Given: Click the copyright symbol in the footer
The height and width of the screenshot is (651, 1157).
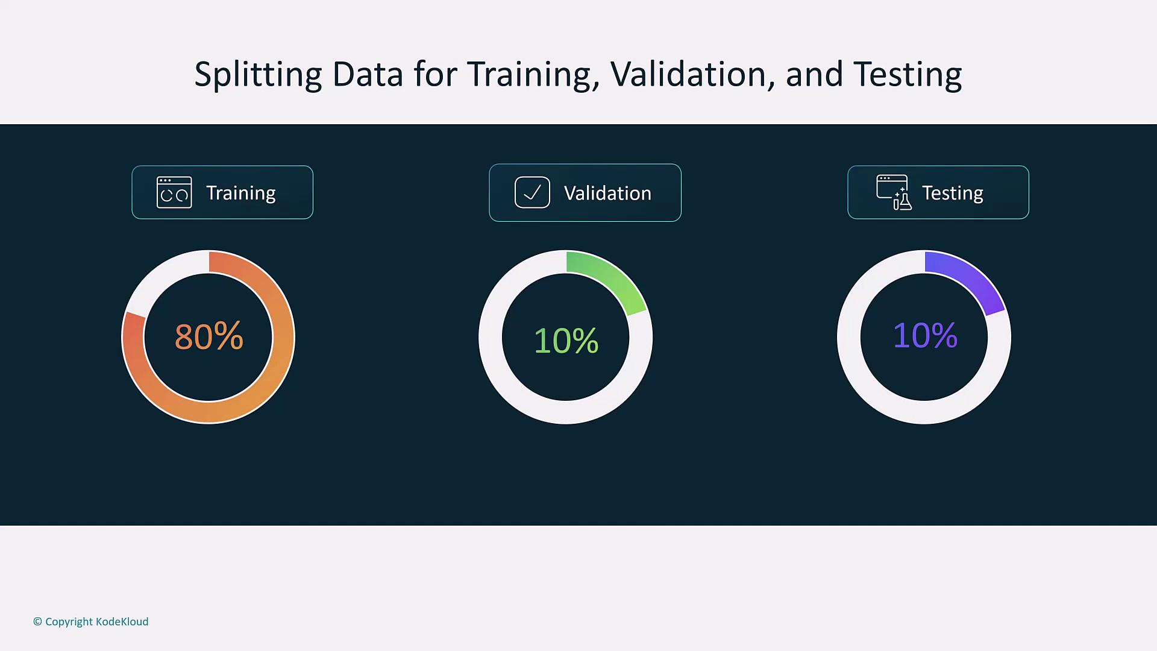Looking at the screenshot, I should (37, 621).
